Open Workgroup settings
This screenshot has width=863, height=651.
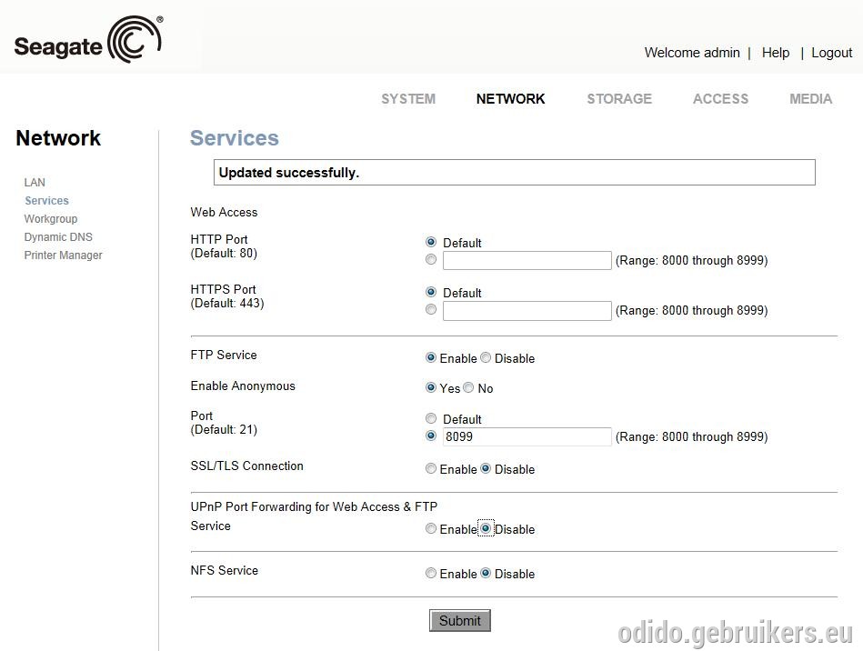pos(51,218)
